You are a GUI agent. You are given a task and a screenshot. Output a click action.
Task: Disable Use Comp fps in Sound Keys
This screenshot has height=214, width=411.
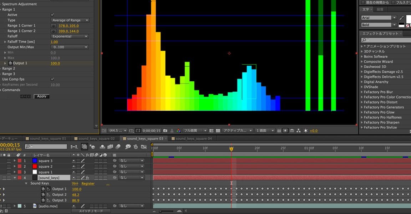[52, 79]
